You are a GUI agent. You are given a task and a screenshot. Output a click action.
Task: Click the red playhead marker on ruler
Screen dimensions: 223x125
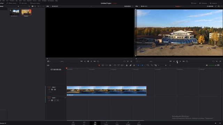(x=67, y=68)
